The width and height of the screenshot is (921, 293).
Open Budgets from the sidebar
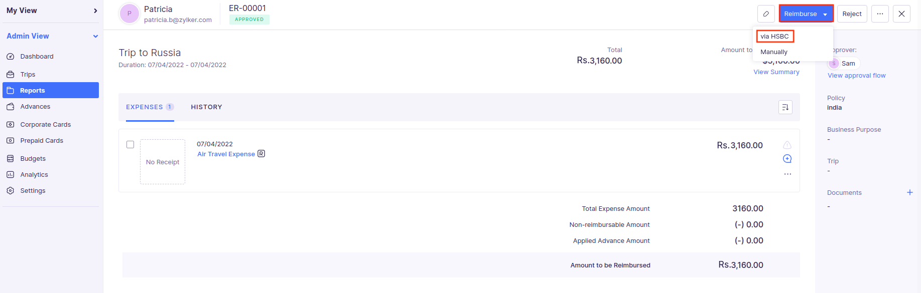[x=32, y=158]
